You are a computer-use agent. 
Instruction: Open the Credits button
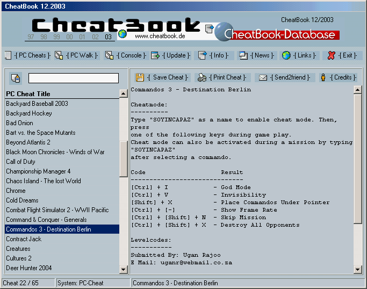[x=323, y=77]
